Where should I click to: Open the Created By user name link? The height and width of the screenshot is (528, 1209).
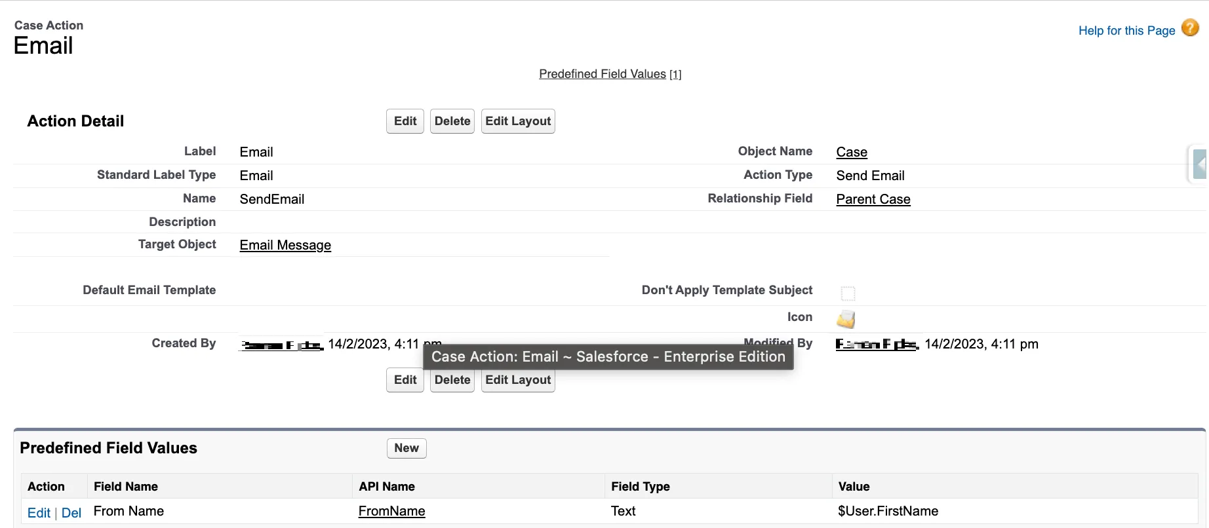click(282, 345)
